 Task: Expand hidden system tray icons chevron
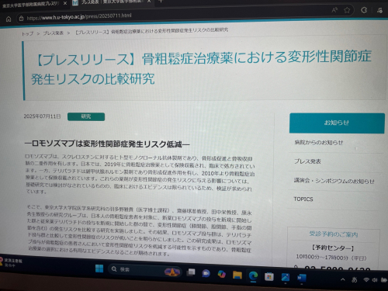click(x=343, y=279)
